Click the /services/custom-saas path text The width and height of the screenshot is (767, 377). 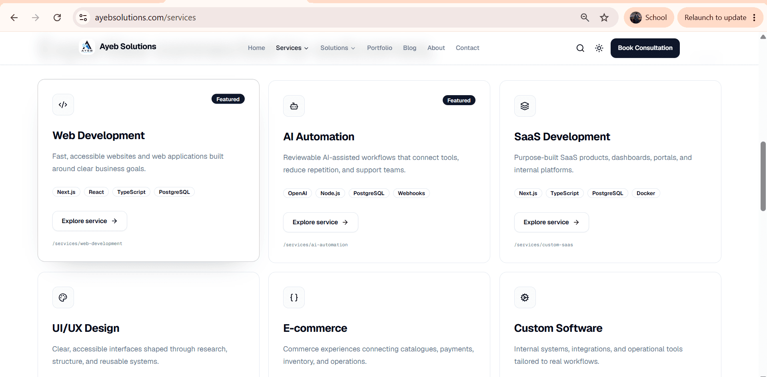pos(543,245)
